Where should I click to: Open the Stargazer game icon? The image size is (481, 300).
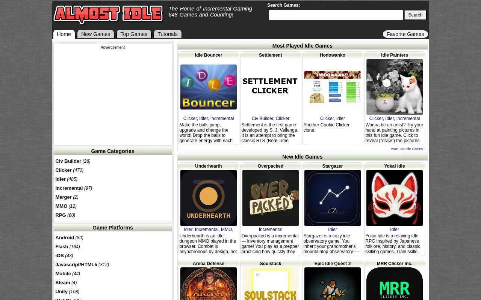(333, 198)
